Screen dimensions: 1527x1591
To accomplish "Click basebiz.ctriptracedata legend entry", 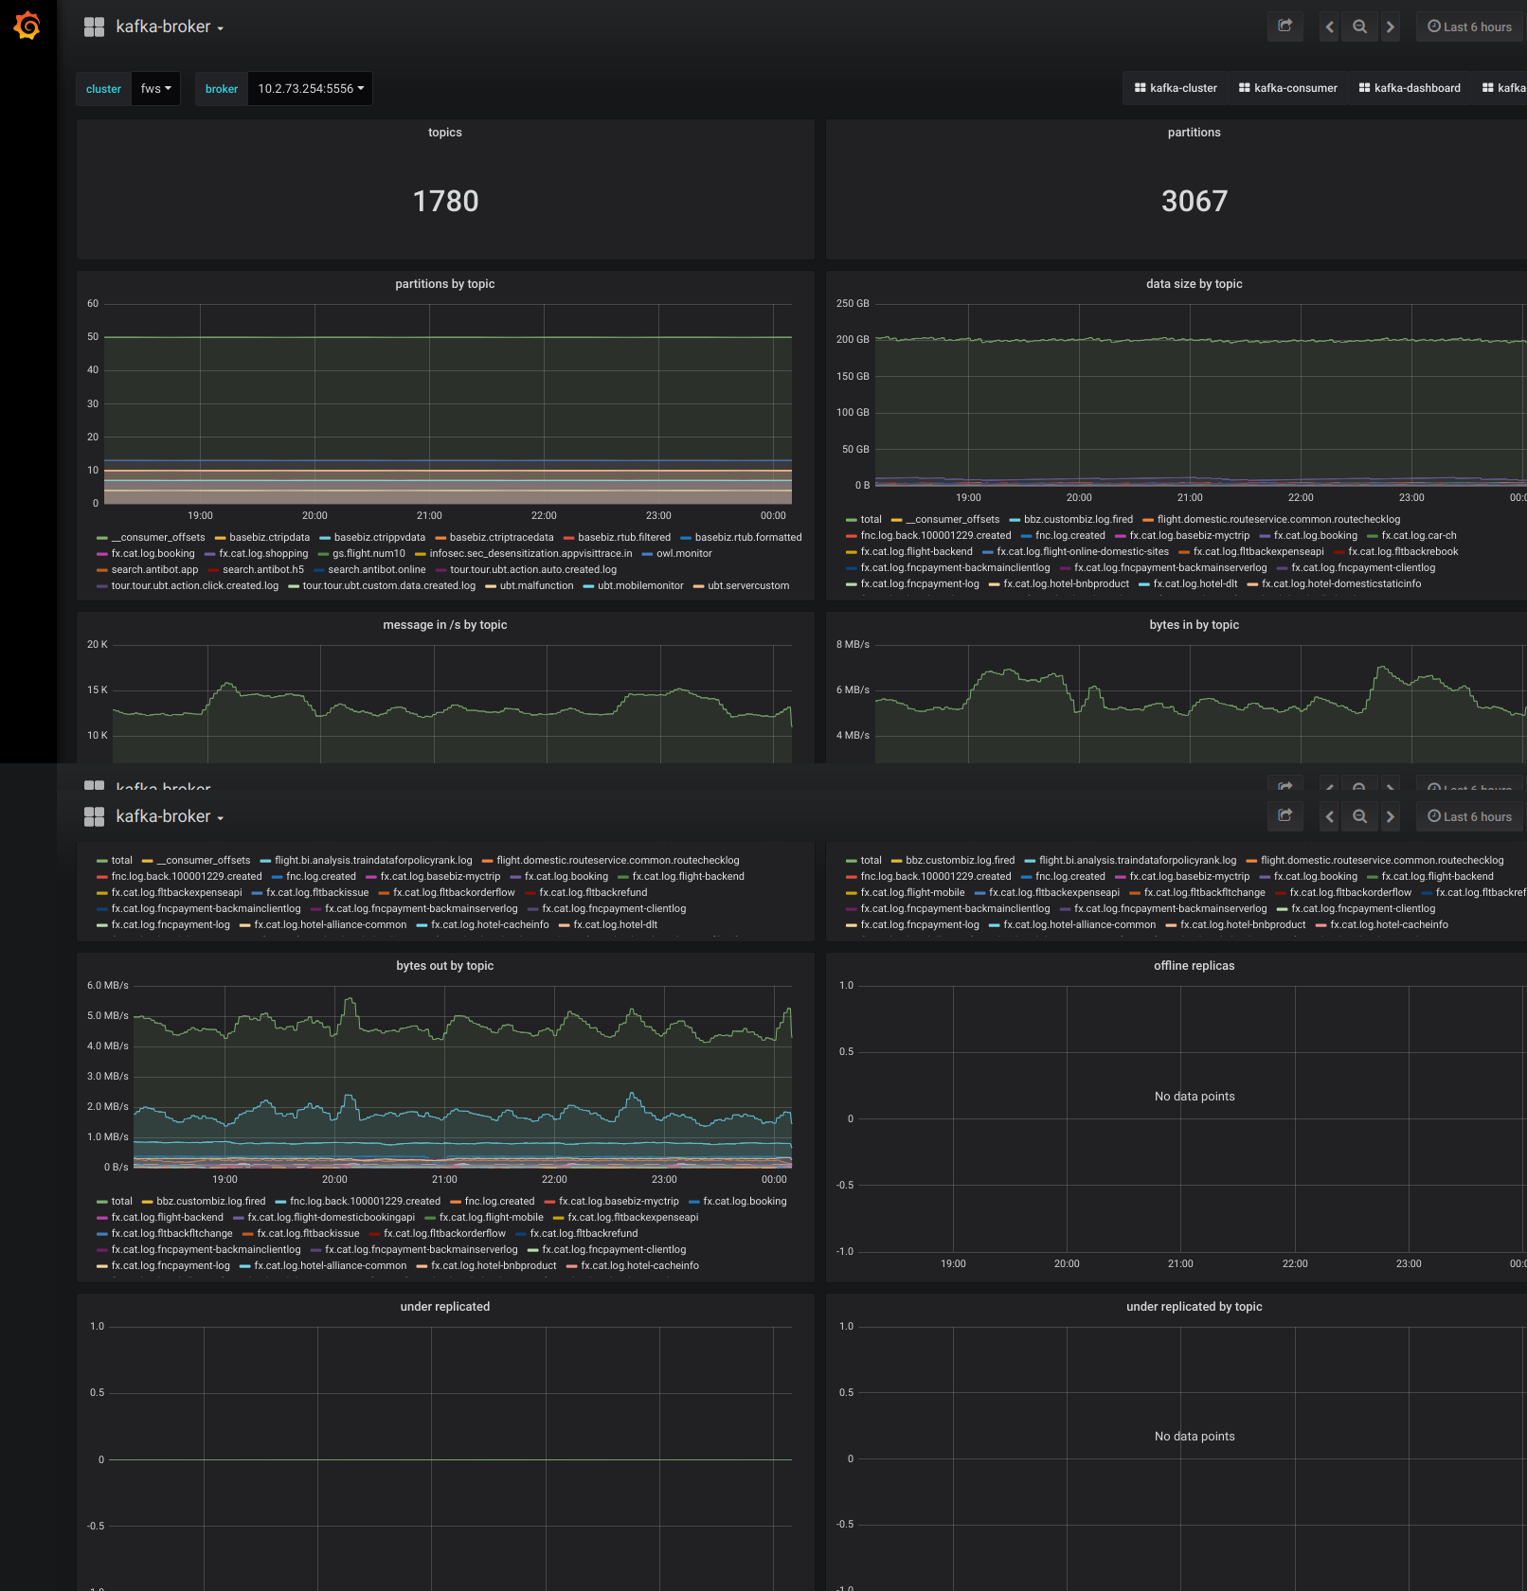I will tap(502, 538).
